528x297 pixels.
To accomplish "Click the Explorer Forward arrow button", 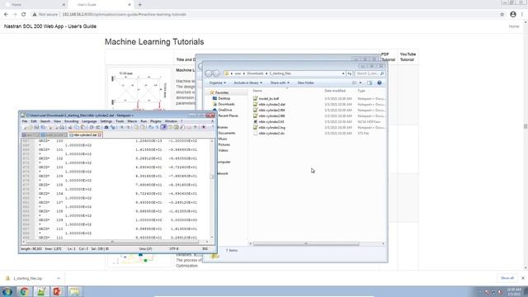I will 216,73.
